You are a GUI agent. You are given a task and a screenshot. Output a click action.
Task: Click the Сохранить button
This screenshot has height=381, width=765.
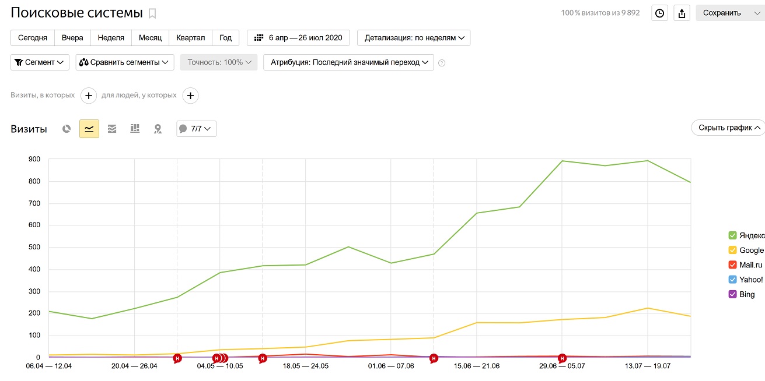pyautogui.click(x=722, y=13)
